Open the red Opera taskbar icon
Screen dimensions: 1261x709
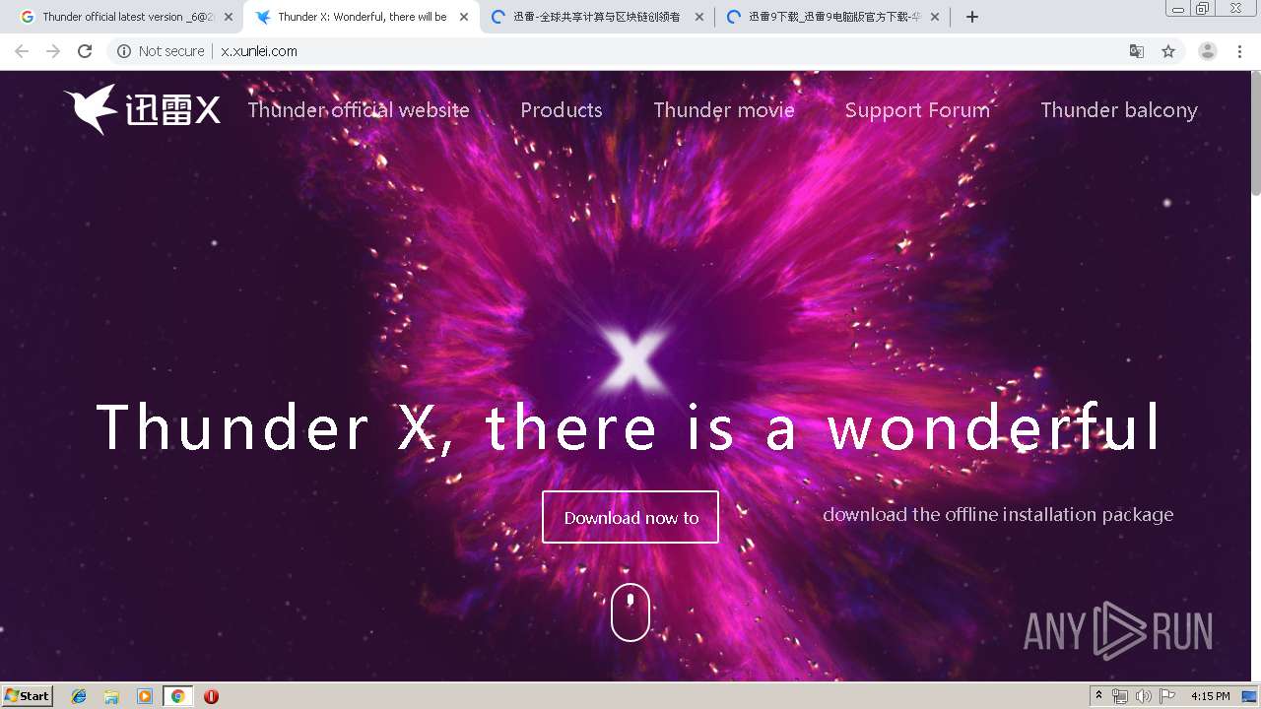[211, 696]
